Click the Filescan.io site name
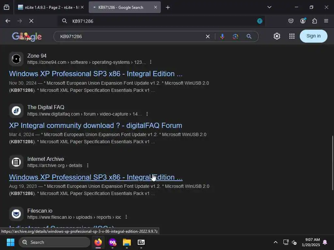334x250 pixels. coord(40,211)
